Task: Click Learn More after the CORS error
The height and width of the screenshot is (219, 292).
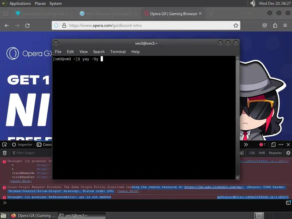Action: click(128, 191)
